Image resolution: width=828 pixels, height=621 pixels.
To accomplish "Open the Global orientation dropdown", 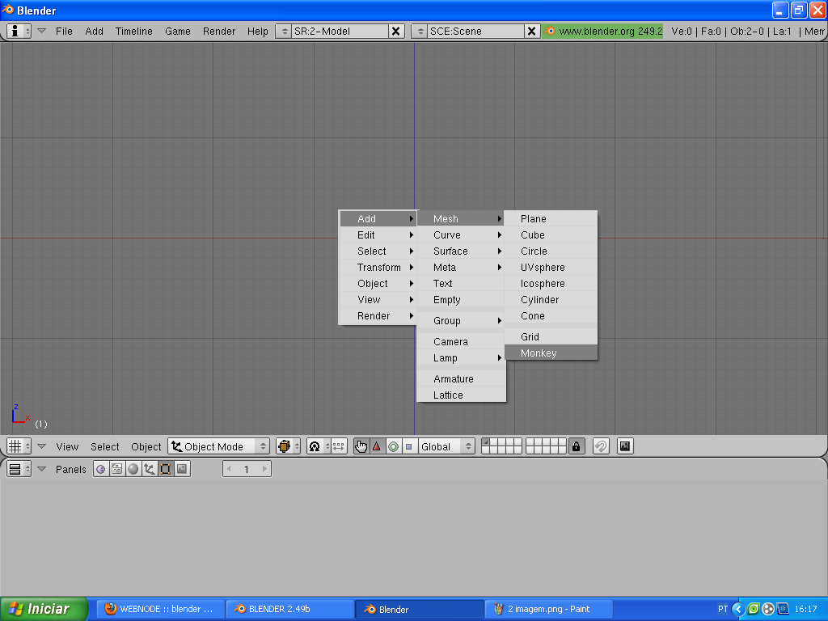I will pyautogui.click(x=446, y=446).
